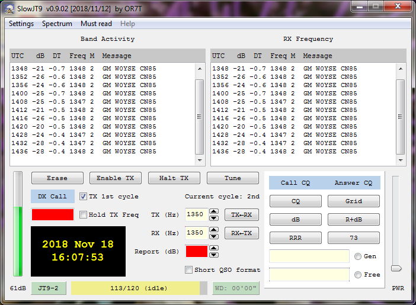
Task: Click the TX←RX button
Action: [241, 214]
